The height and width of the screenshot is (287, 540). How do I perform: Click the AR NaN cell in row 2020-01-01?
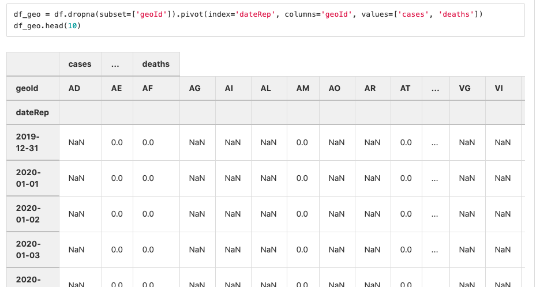[x=373, y=178]
